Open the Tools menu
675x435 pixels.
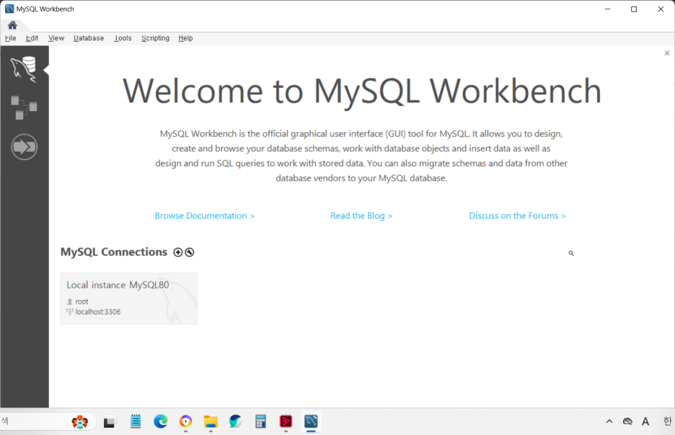[x=123, y=38]
